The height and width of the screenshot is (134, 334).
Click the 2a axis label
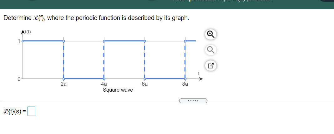pyautogui.click(x=63, y=84)
